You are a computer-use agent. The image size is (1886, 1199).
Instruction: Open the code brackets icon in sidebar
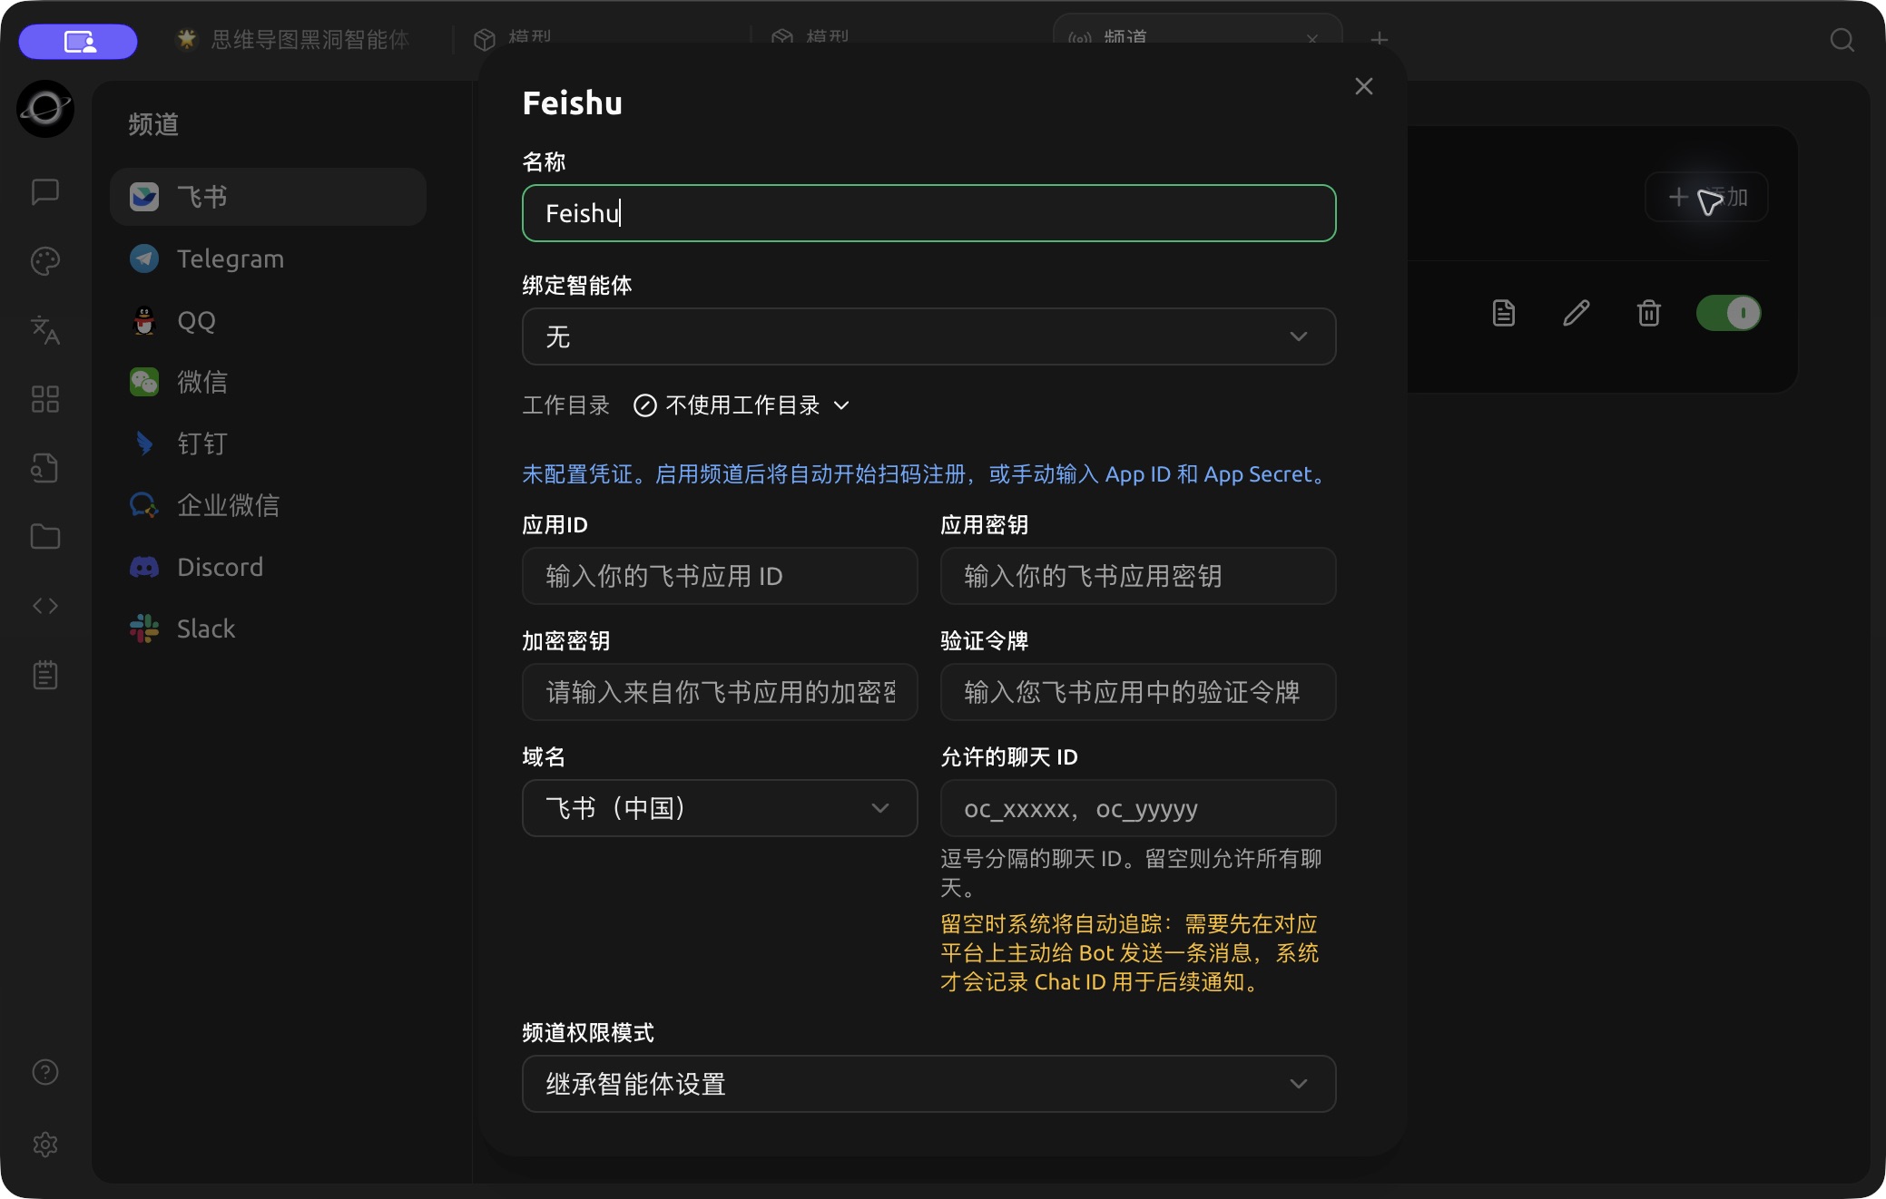(45, 606)
